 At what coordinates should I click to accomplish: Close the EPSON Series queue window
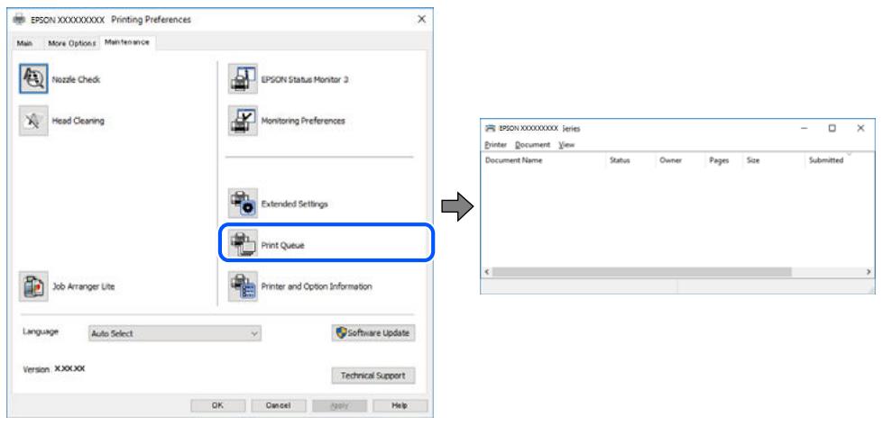[x=860, y=128]
